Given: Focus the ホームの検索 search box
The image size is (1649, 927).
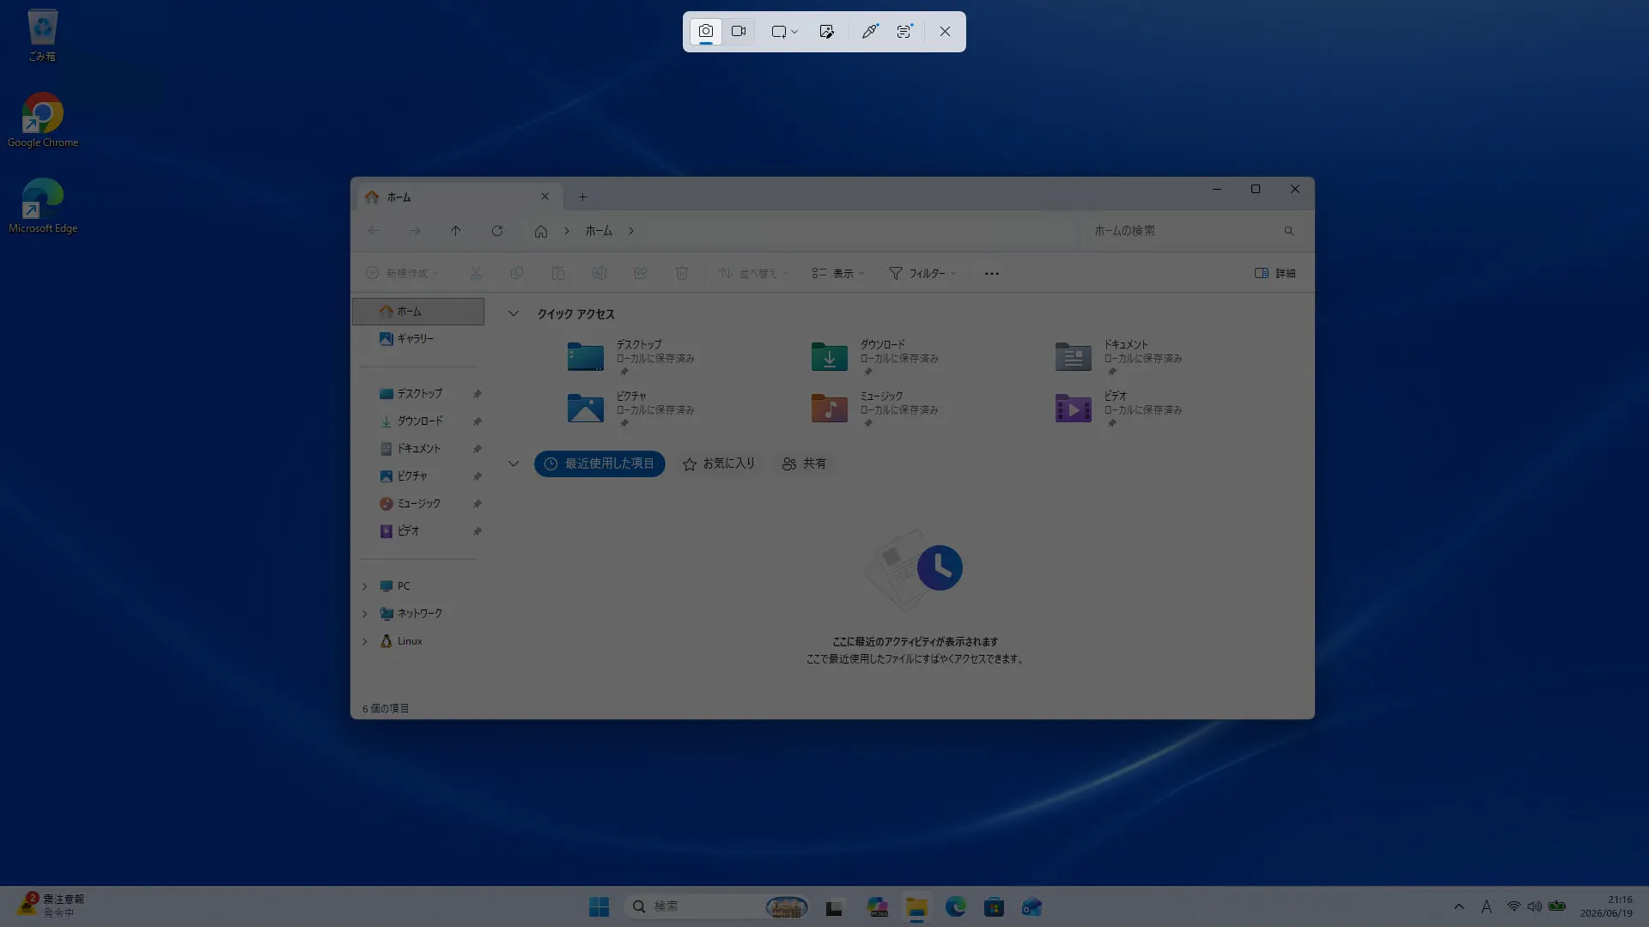Looking at the screenshot, I should 1192,231.
